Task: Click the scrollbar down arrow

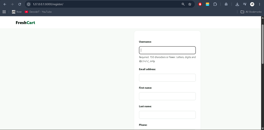Action: click(262, 128)
